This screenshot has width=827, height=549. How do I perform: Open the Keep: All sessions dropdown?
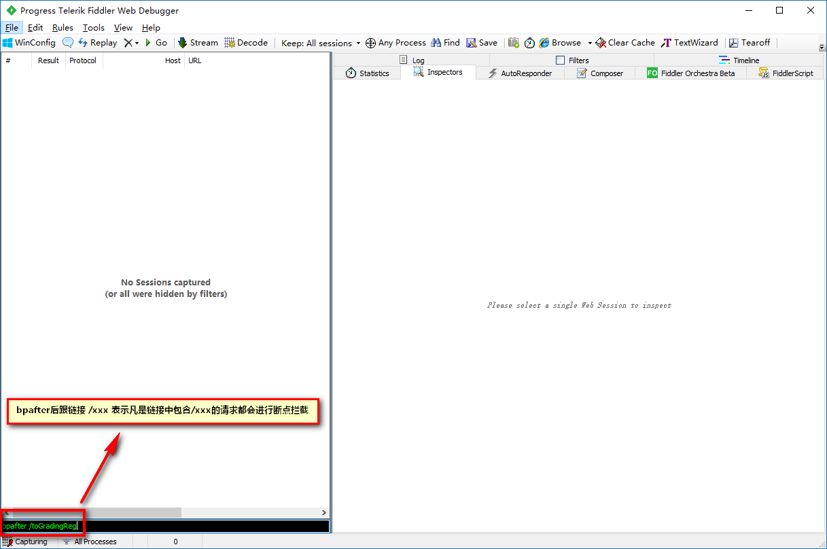[x=321, y=43]
